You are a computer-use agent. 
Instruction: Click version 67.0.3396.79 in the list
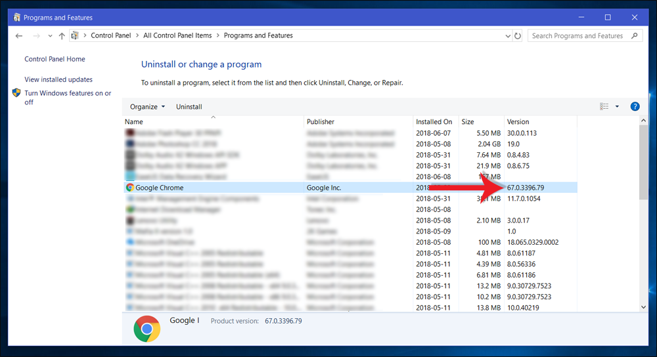[x=526, y=188]
